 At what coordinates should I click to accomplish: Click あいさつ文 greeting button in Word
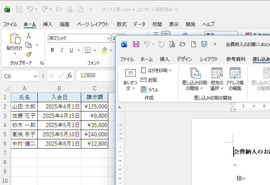pyautogui.click(x=130, y=79)
